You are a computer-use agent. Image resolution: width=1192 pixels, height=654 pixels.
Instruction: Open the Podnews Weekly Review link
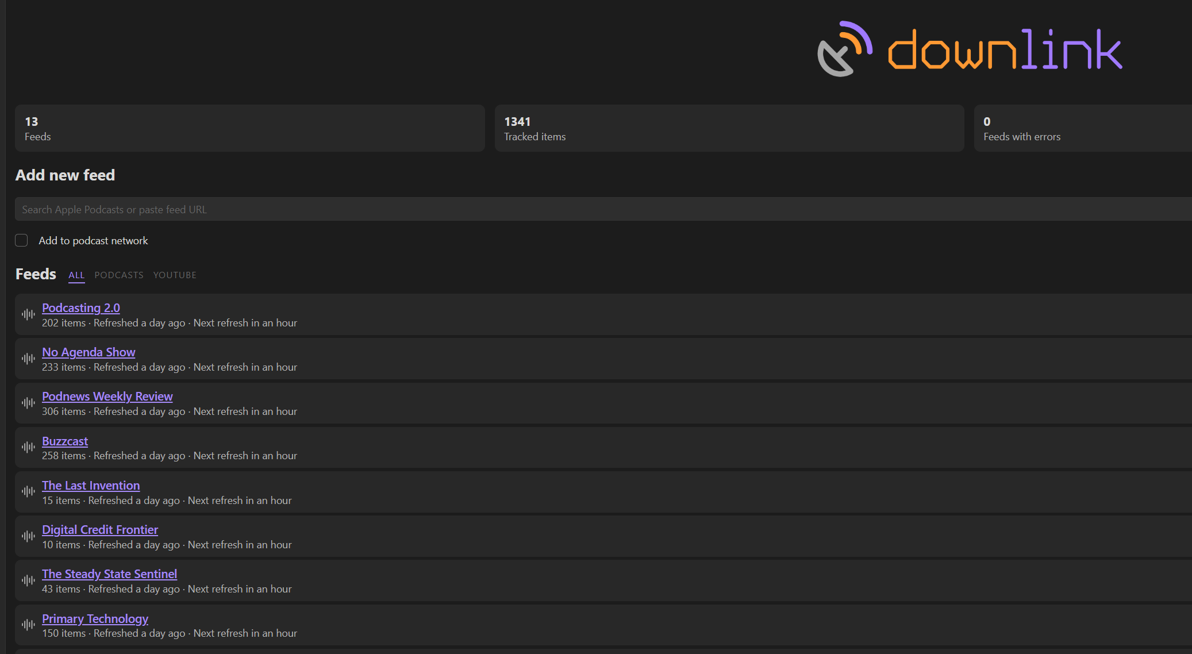point(107,397)
